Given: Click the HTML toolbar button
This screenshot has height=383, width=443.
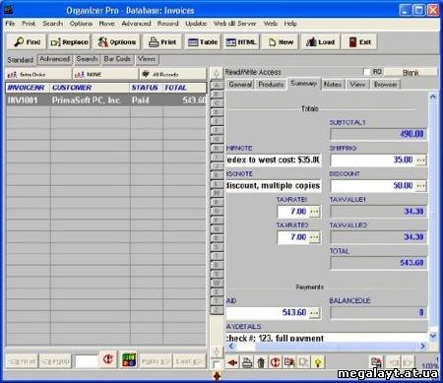Looking at the screenshot, I should pyautogui.click(x=241, y=42).
